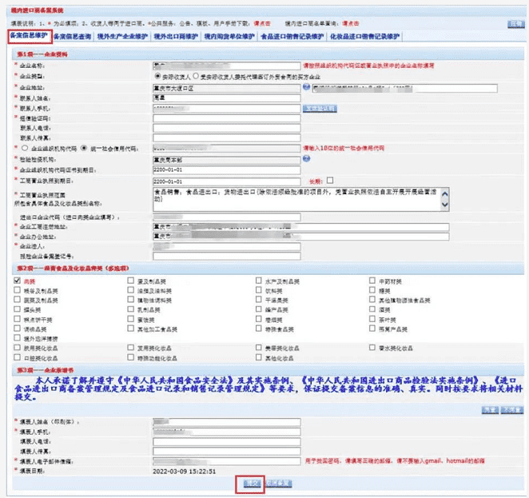The height and width of the screenshot is (498, 529).
Task: Click the 提交 submit button
Action: pyautogui.click(x=249, y=484)
